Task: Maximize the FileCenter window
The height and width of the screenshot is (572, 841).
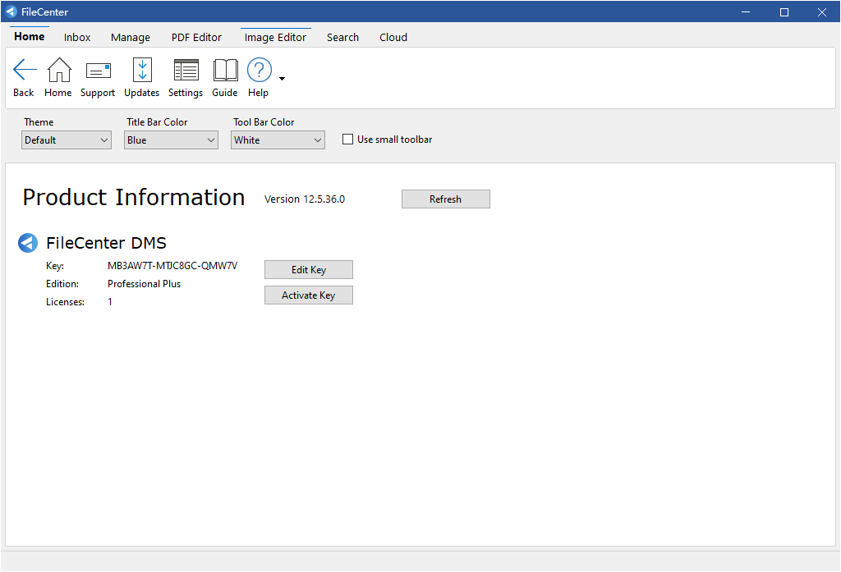Action: tap(784, 11)
